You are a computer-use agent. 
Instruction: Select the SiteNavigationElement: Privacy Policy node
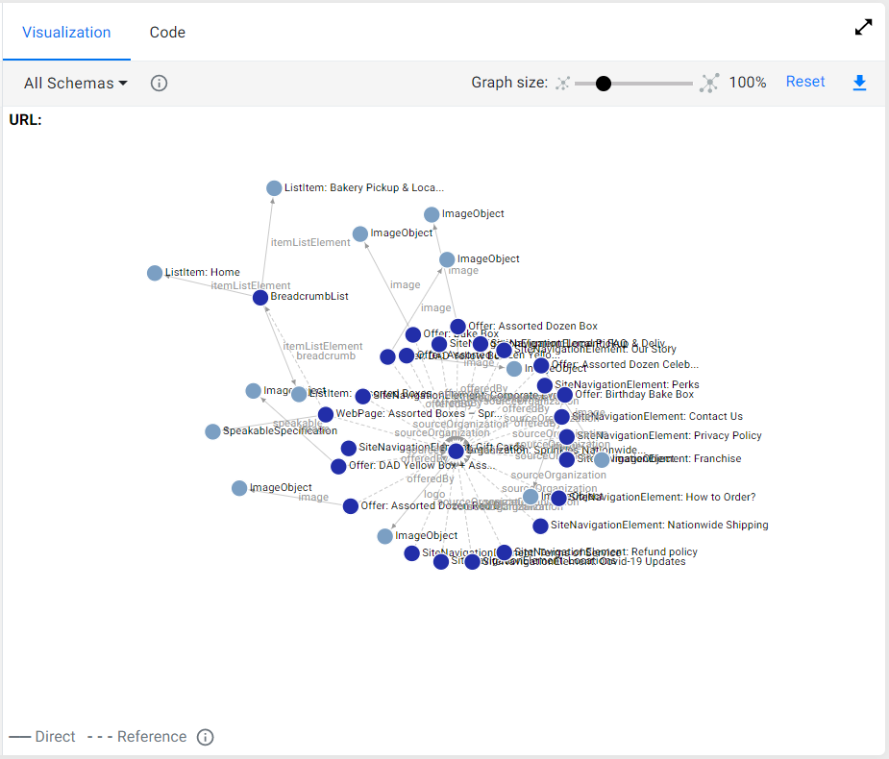point(567,436)
